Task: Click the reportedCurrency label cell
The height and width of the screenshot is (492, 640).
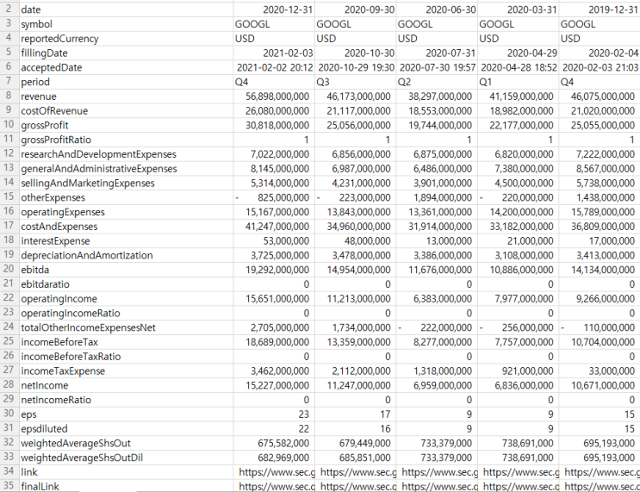Action: pyautogui.click(x=126, y=39)
